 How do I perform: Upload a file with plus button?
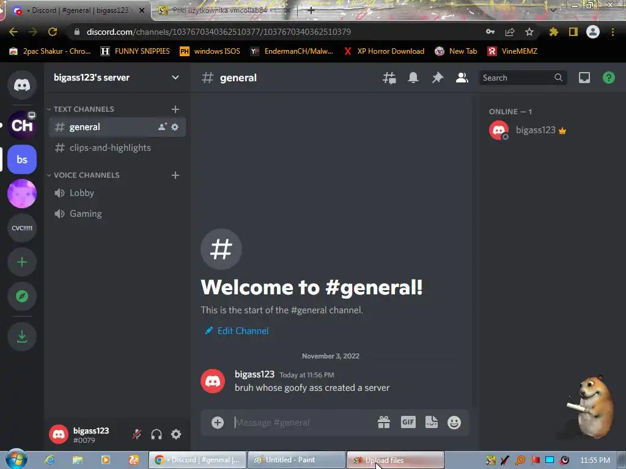point(218,423)
